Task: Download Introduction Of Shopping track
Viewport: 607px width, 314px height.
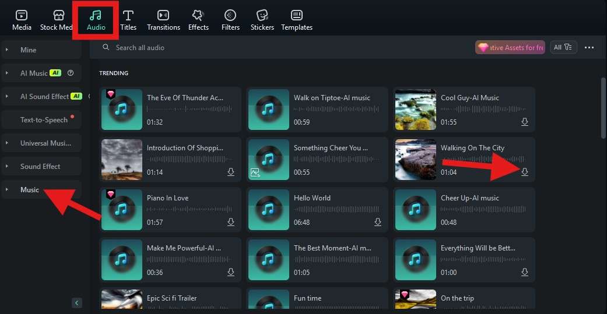Action: [231, 172]
